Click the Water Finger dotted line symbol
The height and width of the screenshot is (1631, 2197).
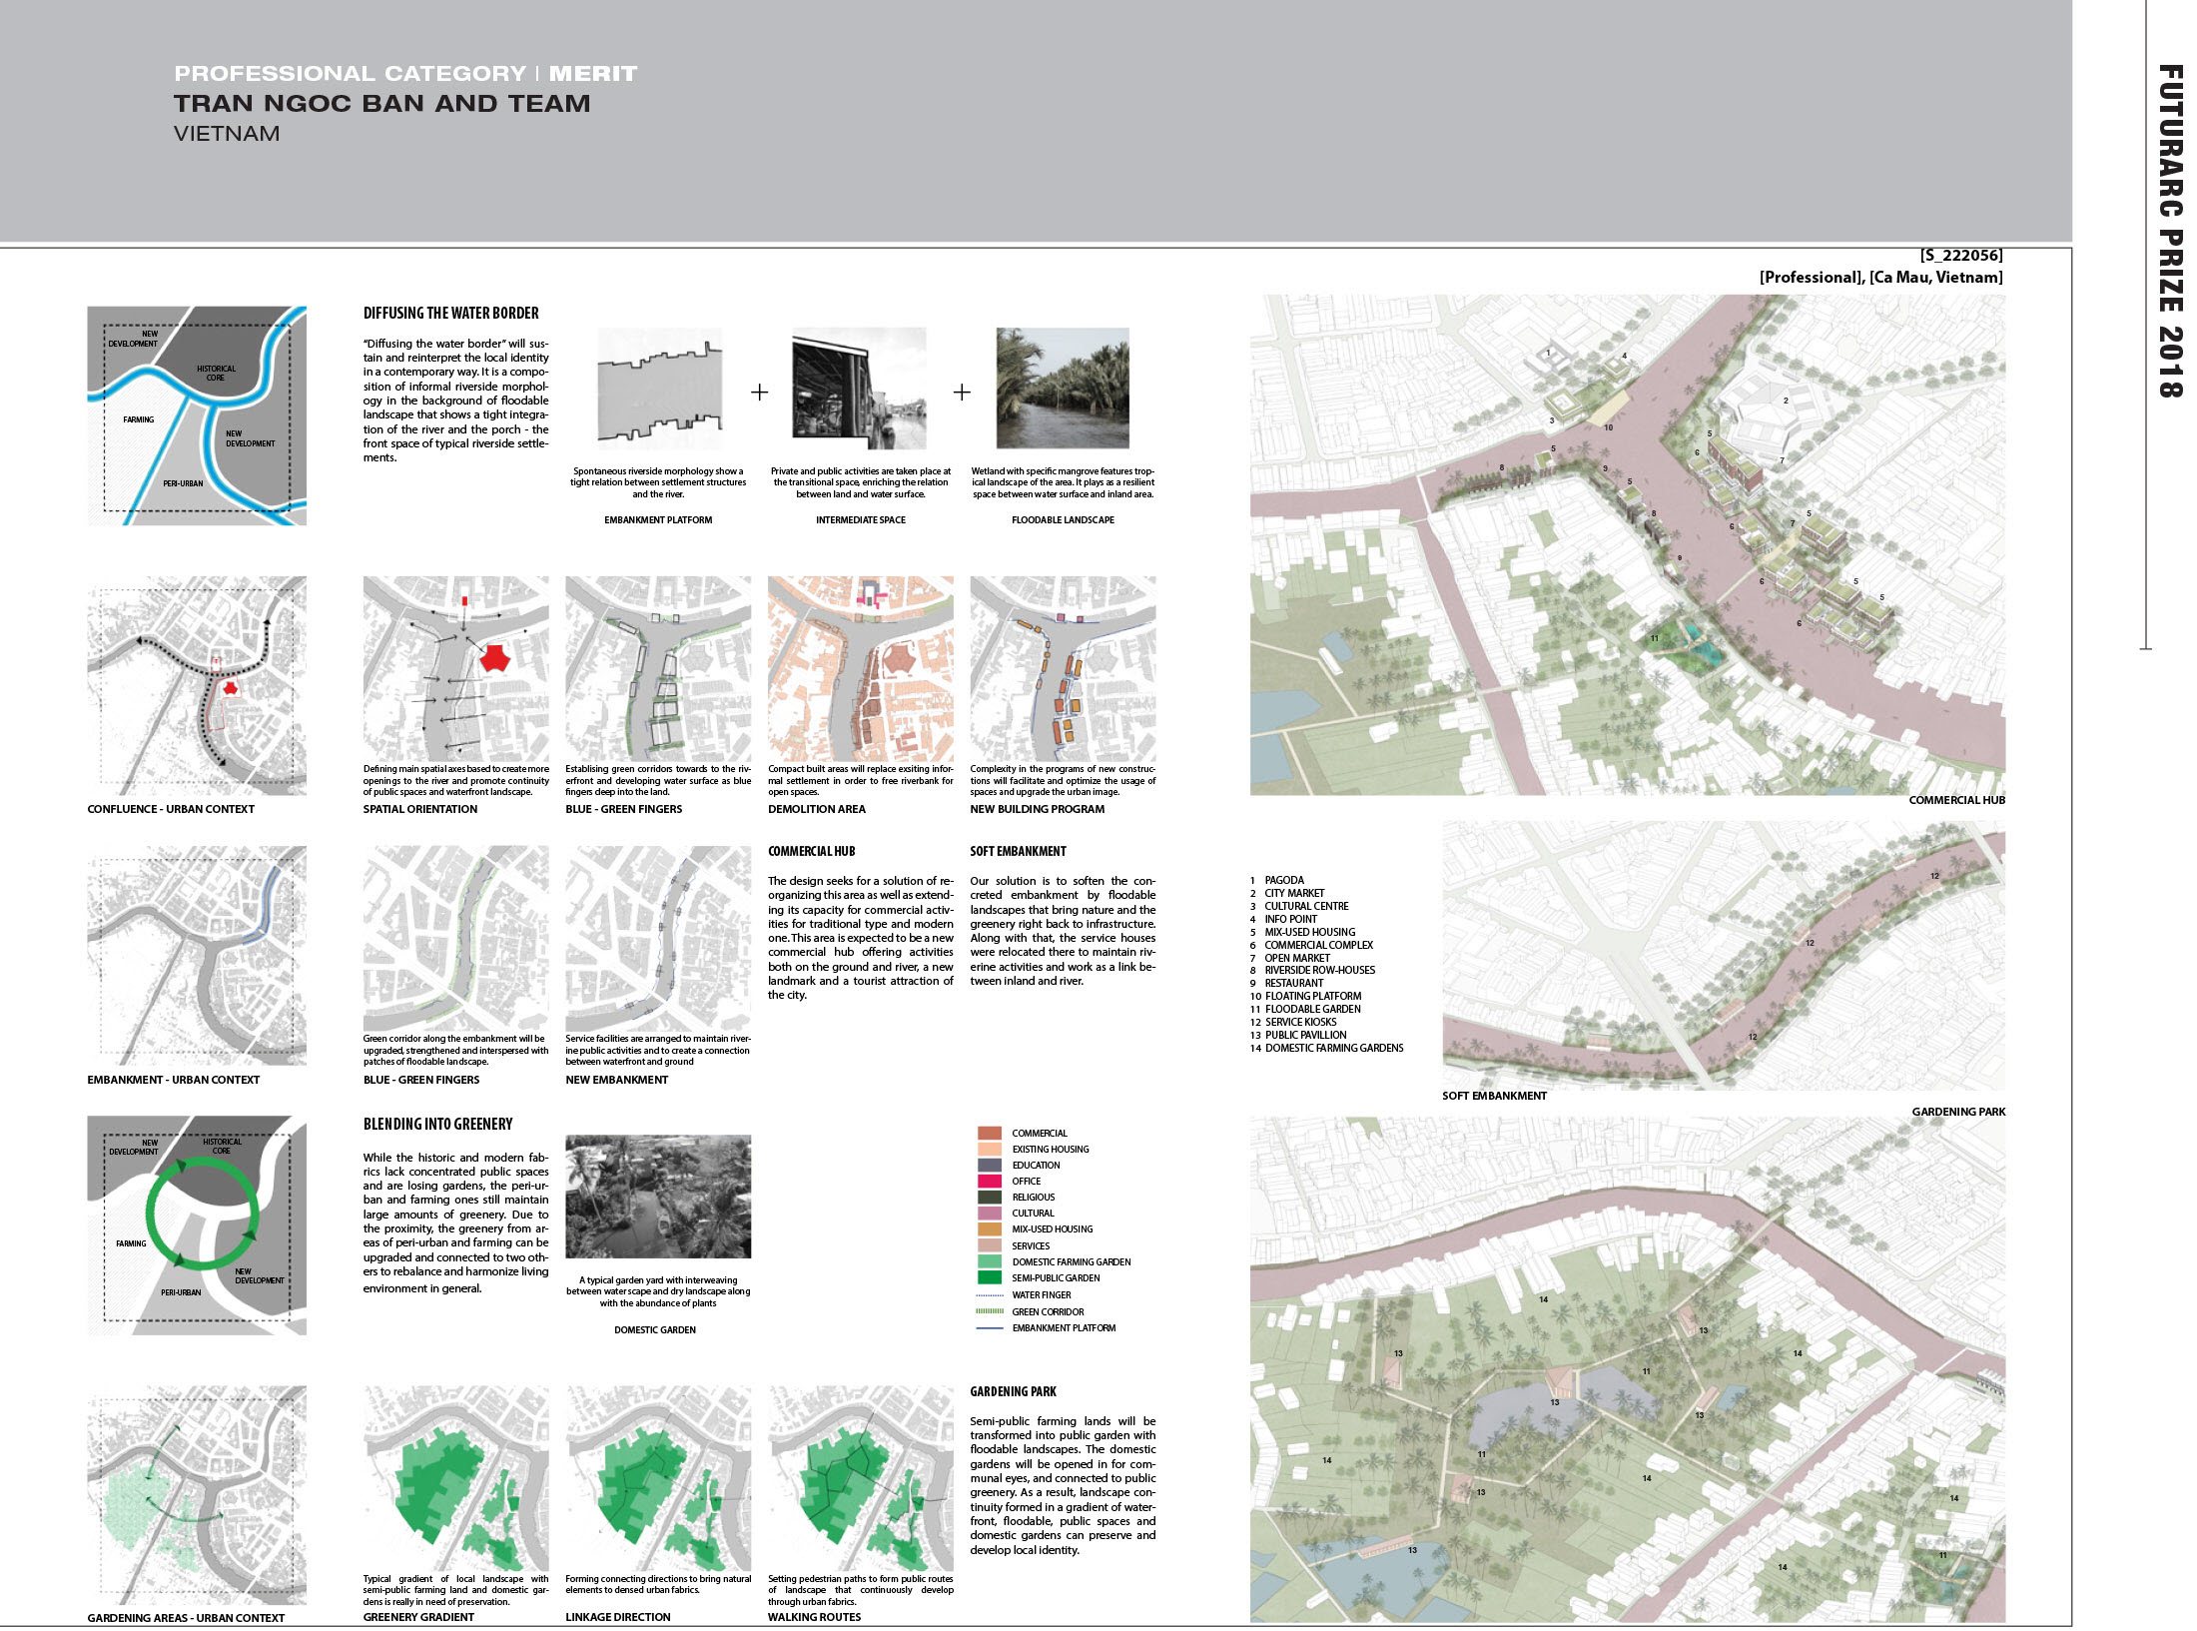(x=989, y=1294)
